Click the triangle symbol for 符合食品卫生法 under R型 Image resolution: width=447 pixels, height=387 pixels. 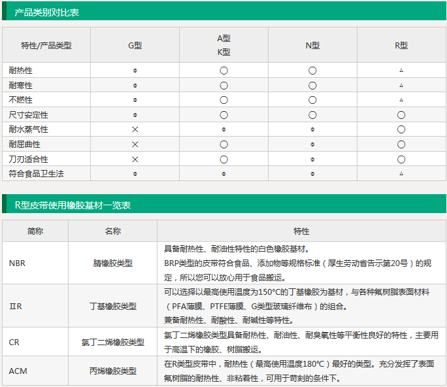click(x=401, y=174)
